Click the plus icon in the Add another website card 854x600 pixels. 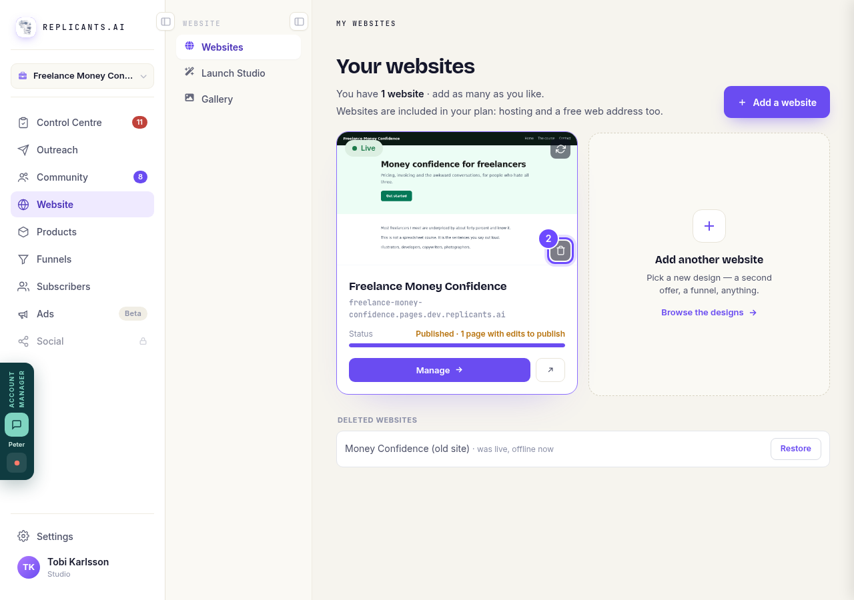point(709,226)
